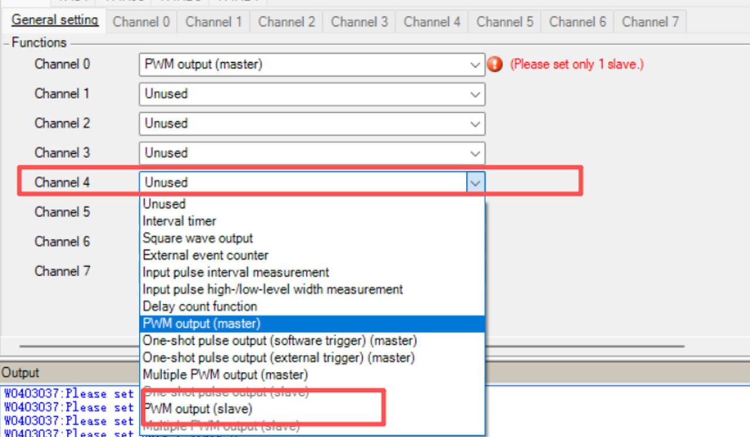Open the Channel 4 tab

point(432,22)
